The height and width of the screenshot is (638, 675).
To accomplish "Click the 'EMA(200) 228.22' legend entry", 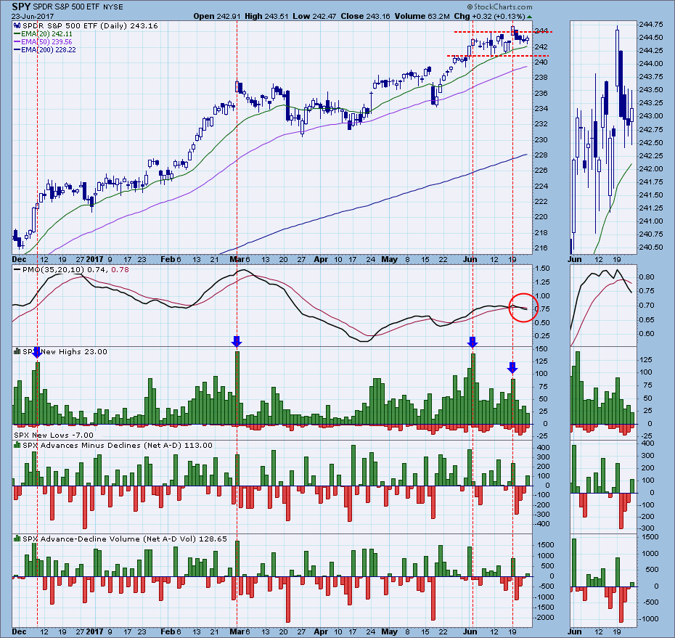I will click(x=48, y=50).
